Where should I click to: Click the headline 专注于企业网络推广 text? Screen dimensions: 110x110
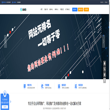point(54,104)
